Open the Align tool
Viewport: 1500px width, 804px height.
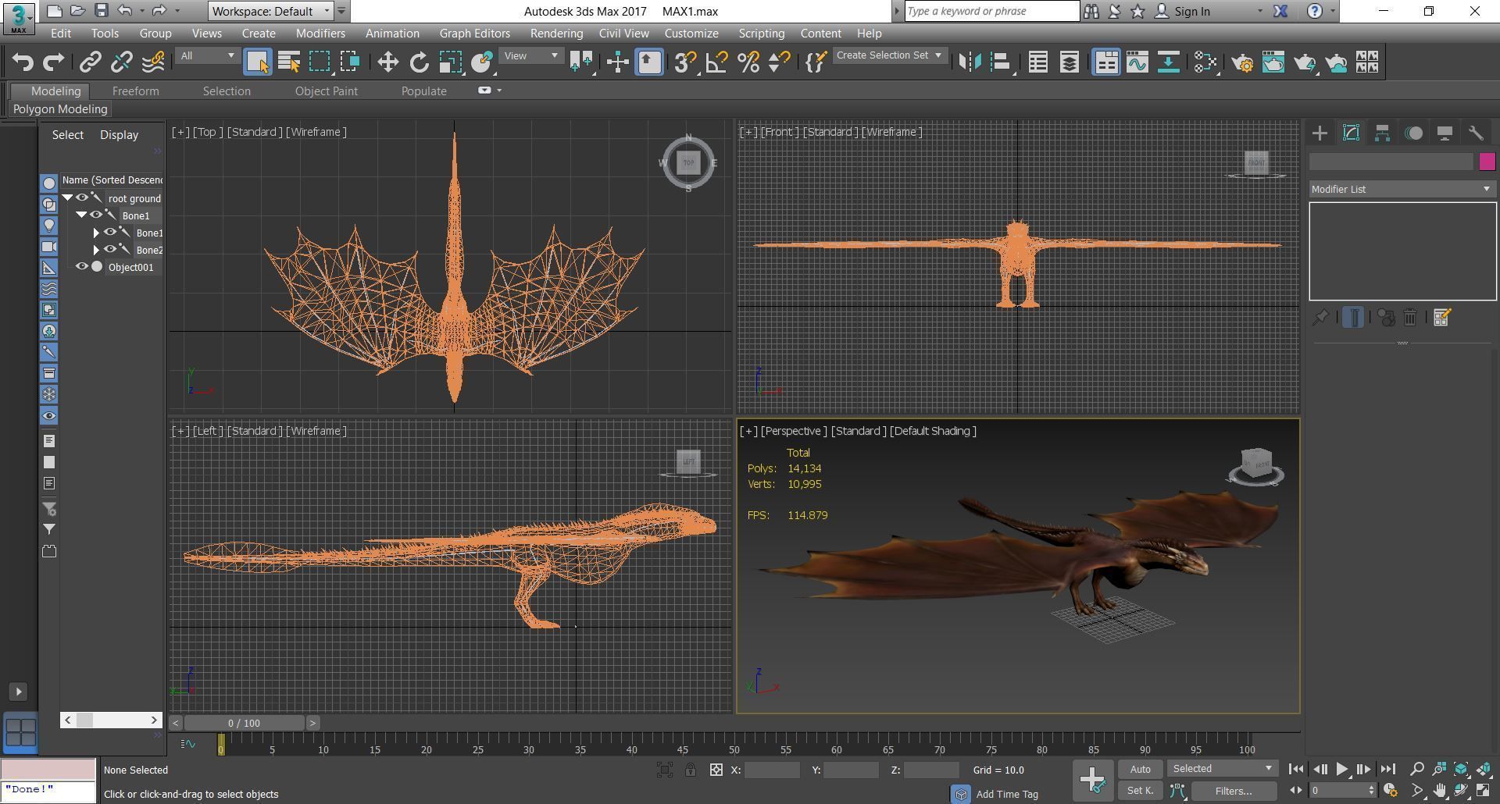pos(1001,62)
